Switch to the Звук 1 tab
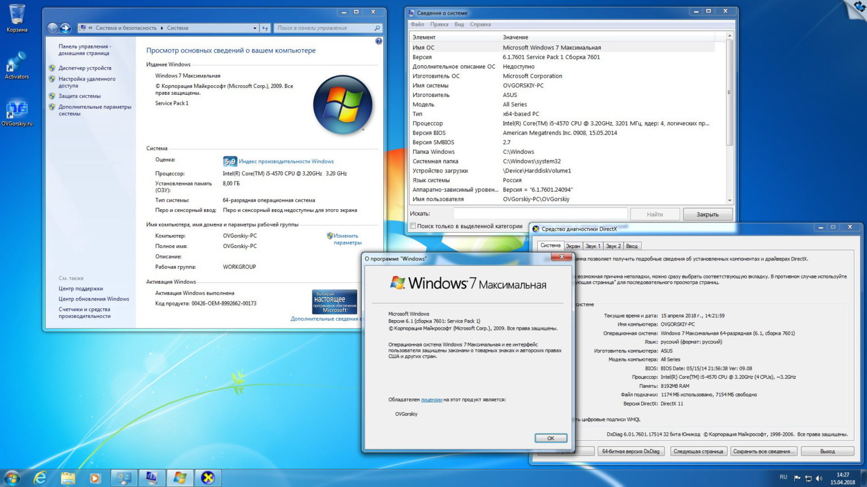Image resolution: width=867 pixels, height=487 pixels. 593,246
